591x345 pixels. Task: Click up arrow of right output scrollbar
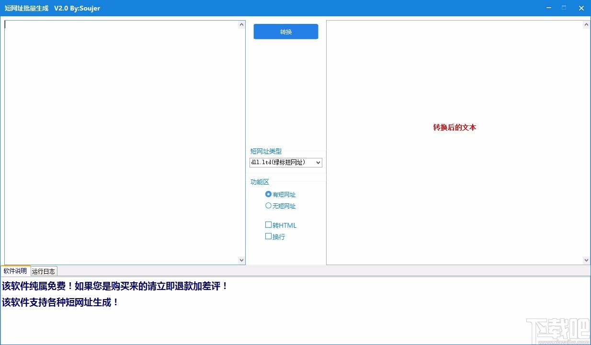pyautogui.click(x=586, y=25)
